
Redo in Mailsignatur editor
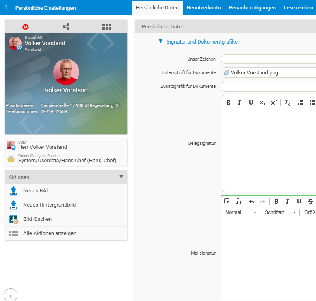(x=263, y=201)
